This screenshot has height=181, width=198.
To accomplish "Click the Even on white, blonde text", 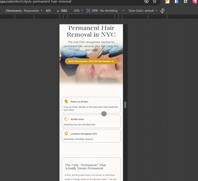I will pos(91,109).
